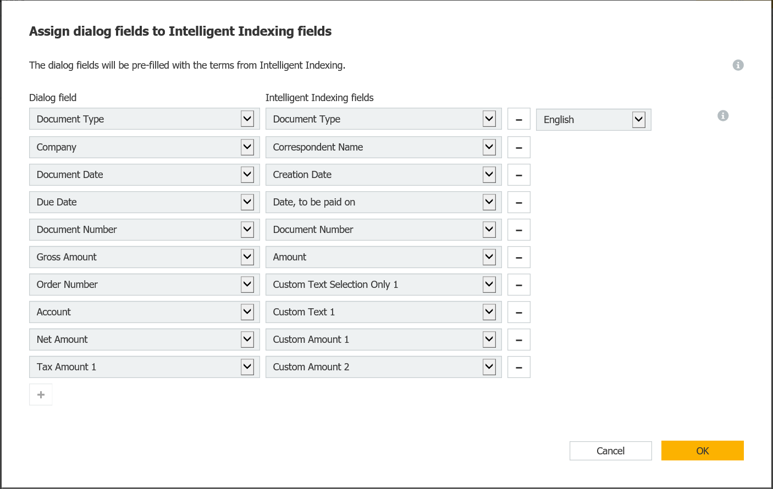Open the Correspondent Name dropdown
The height and width of the screenshot is (489, 773).
point(489,147)
